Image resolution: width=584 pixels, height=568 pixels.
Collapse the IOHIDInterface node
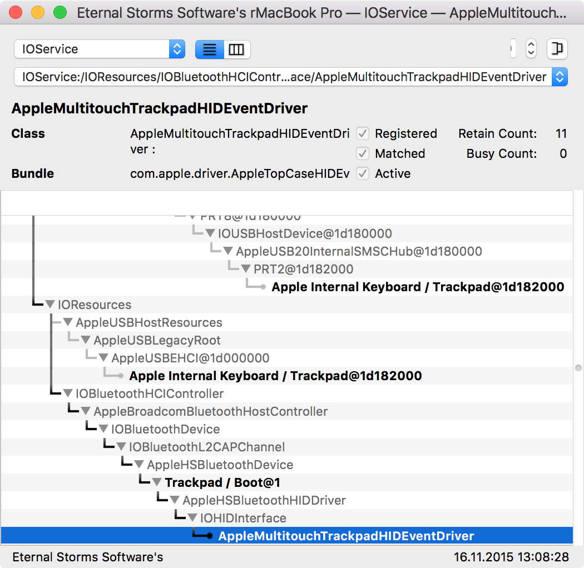[192, 518]
